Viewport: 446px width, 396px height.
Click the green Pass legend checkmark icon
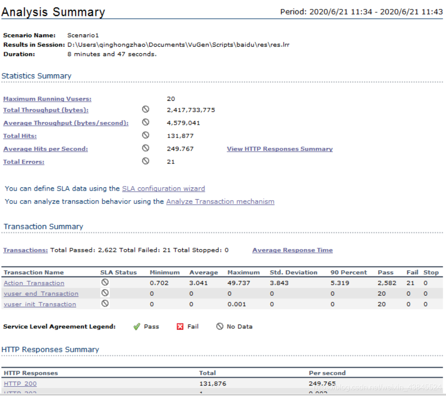tap(137, 327)
